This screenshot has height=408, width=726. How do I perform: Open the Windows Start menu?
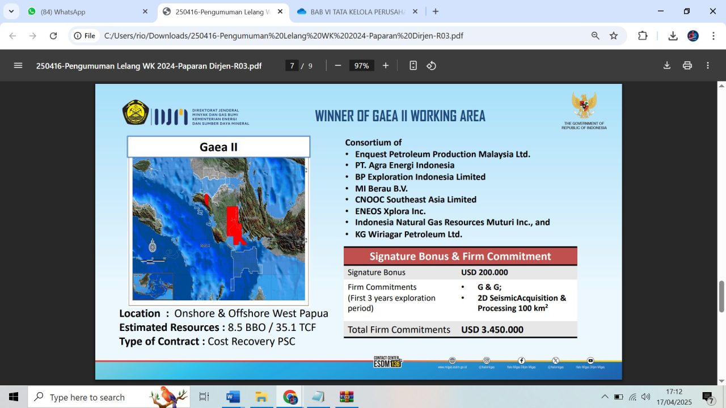pos(14,397)
